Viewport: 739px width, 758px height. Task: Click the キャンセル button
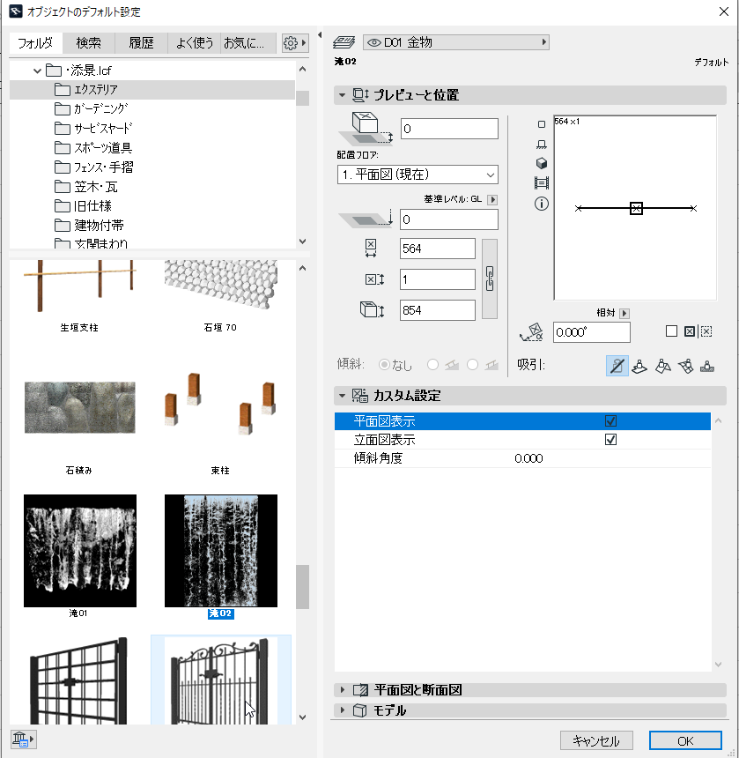(x=596, y=740)
